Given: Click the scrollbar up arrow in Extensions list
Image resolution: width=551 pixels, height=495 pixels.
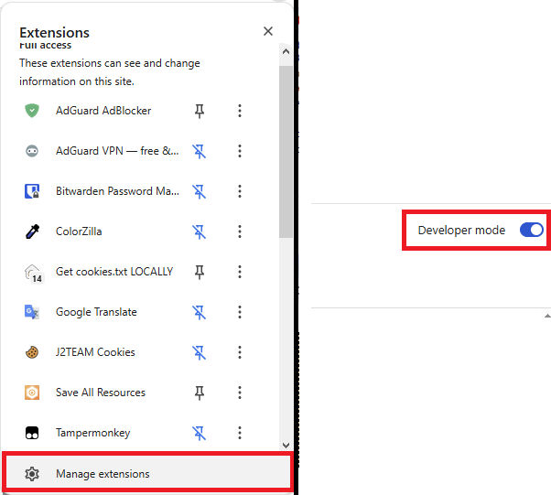Looking at the screenshot, I should pos(286,51).
